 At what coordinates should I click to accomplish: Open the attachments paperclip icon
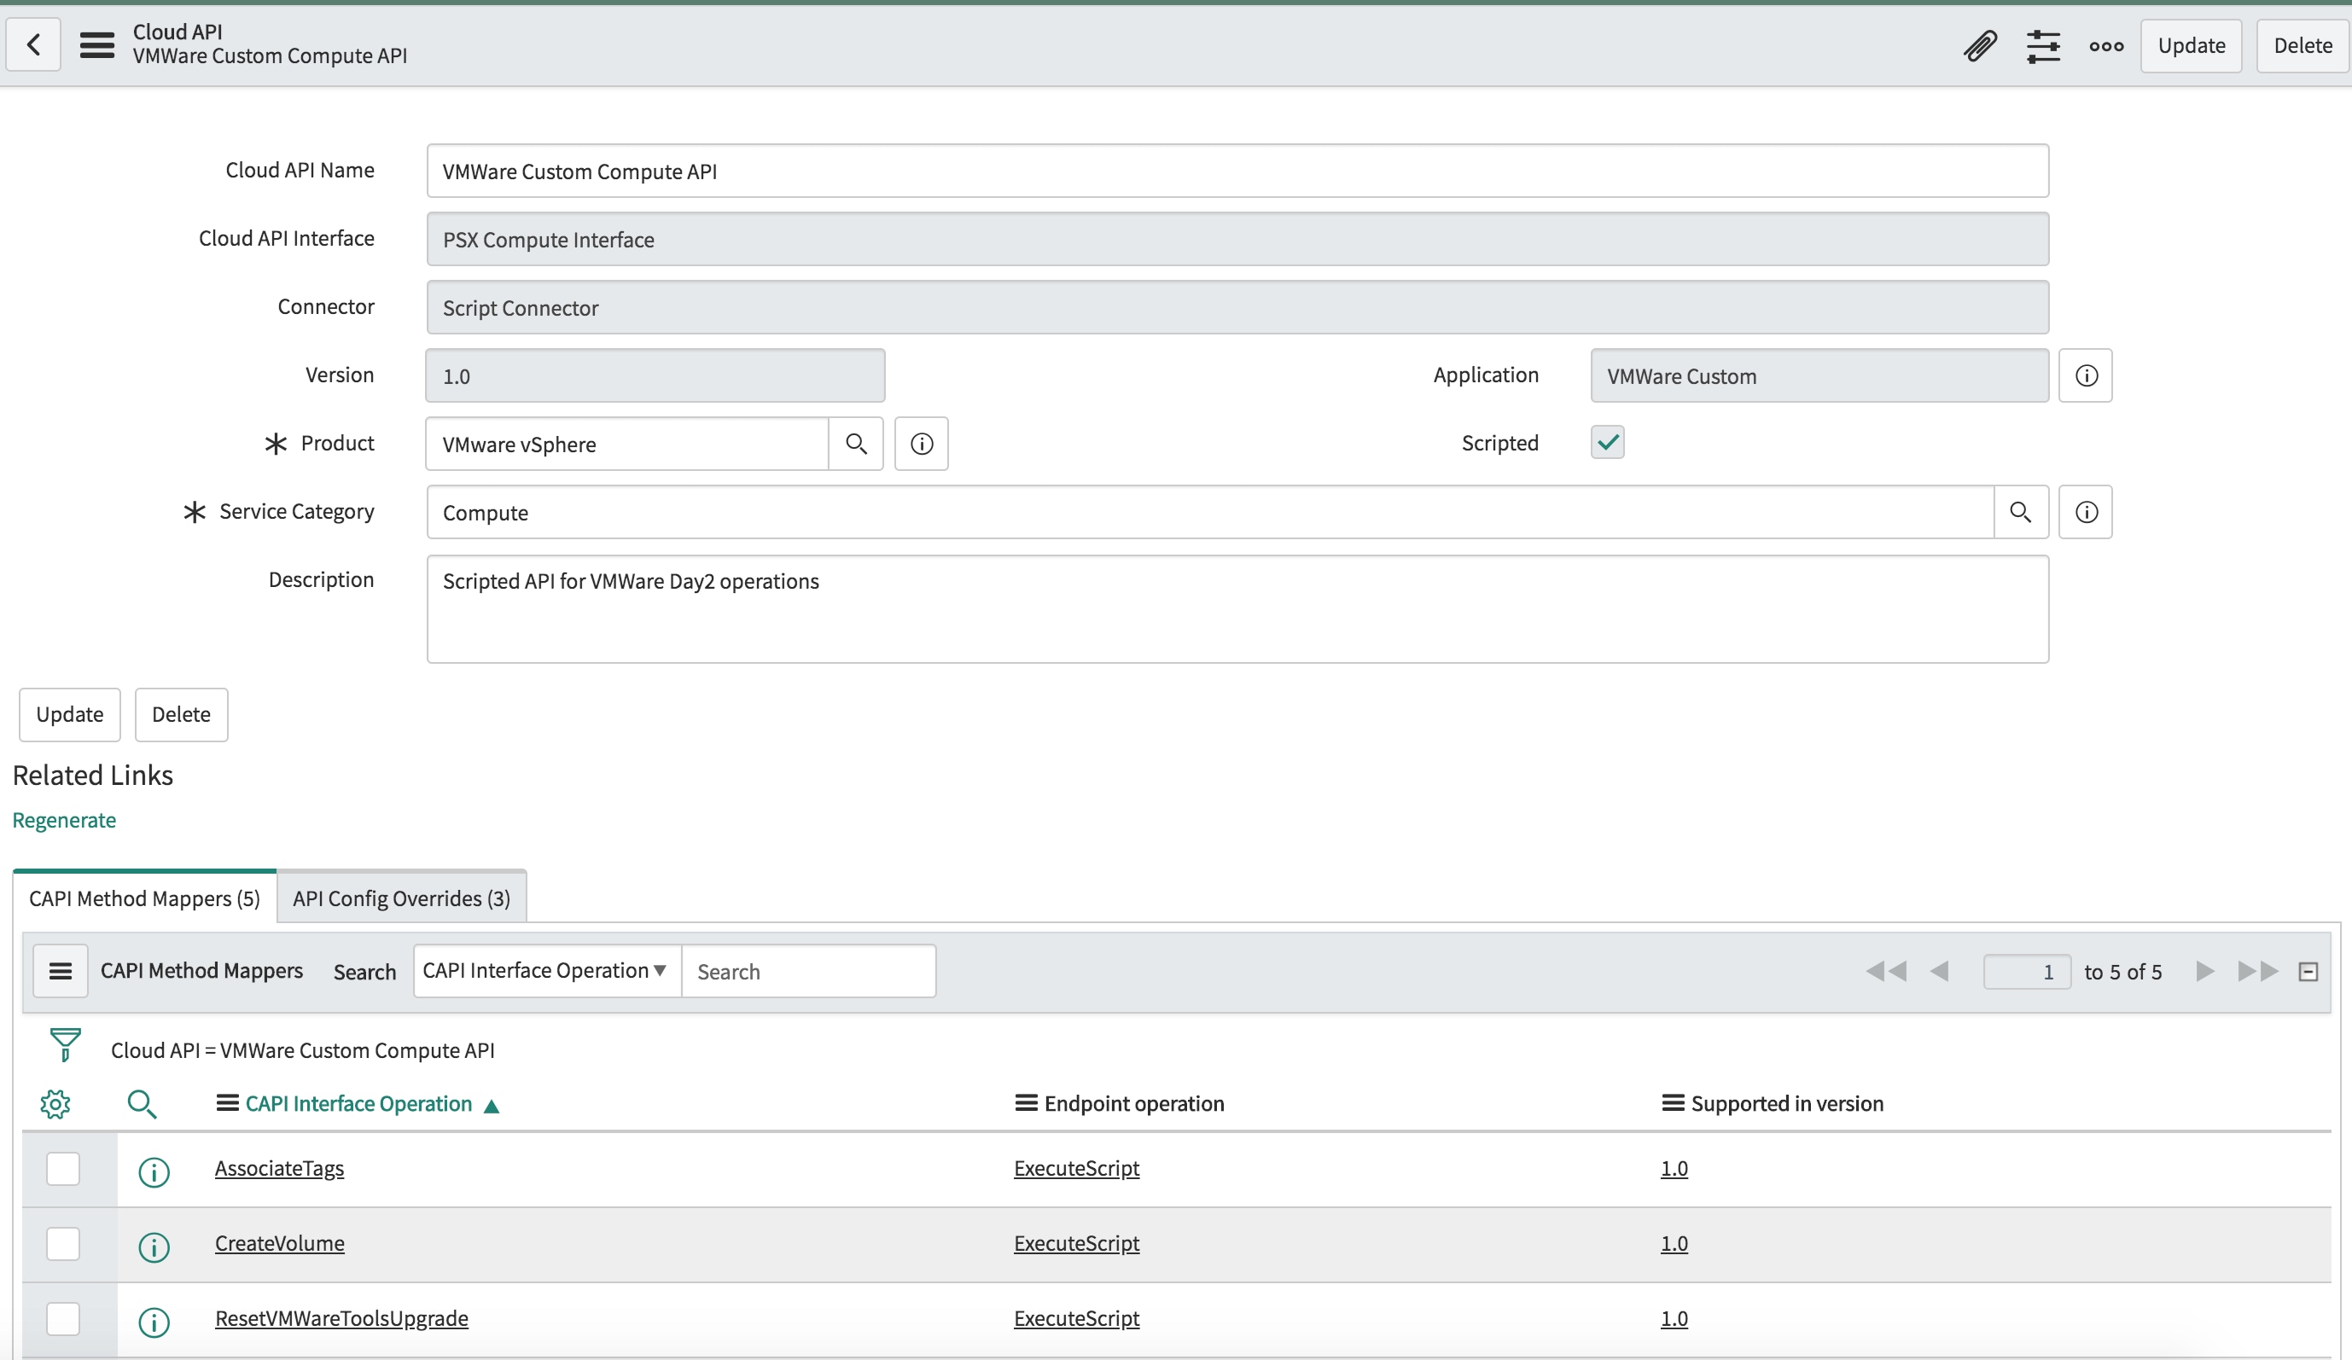(1980, 46)
